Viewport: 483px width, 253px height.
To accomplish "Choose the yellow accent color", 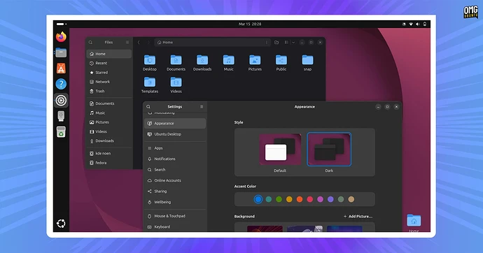I will click(x=289, y=199).
